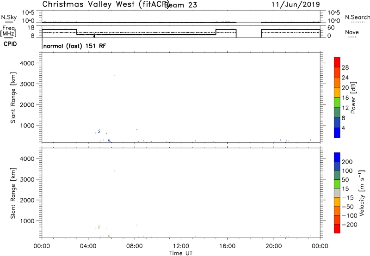Click the isolated echo near 3400 km, power panel
Screen dimensions: 370x256
[115, 75]
